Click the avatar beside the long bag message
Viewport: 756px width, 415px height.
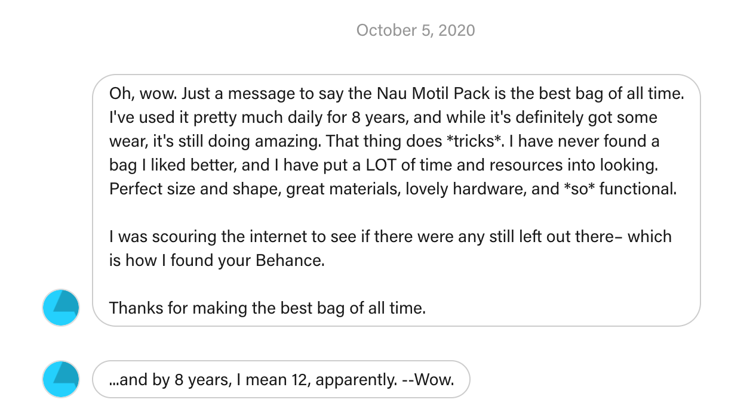[61, 308]
